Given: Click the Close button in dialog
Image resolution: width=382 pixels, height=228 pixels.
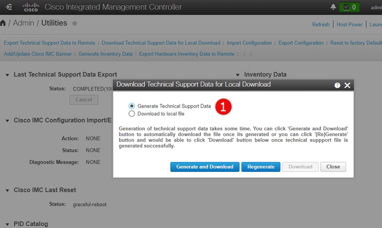Looking at the screenshot, I should [333, 167].
